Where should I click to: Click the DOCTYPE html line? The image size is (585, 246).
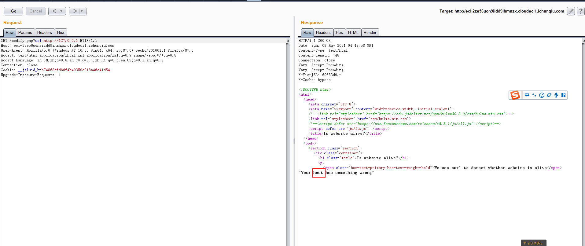click(315, 90)
